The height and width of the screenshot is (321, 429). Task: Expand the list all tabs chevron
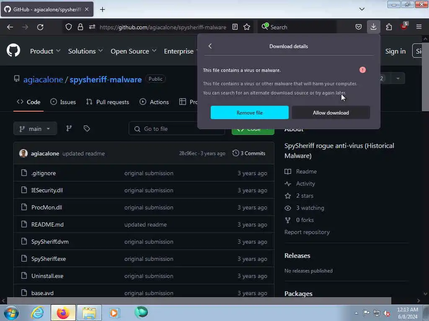tap(362, 9)
